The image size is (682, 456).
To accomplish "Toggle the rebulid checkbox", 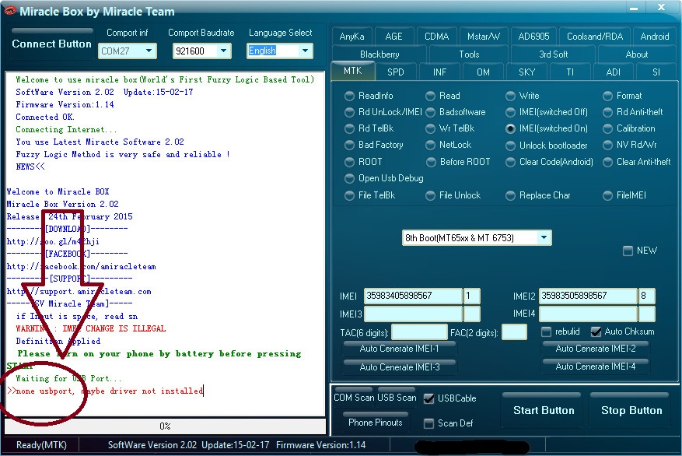I will point(546,332).
